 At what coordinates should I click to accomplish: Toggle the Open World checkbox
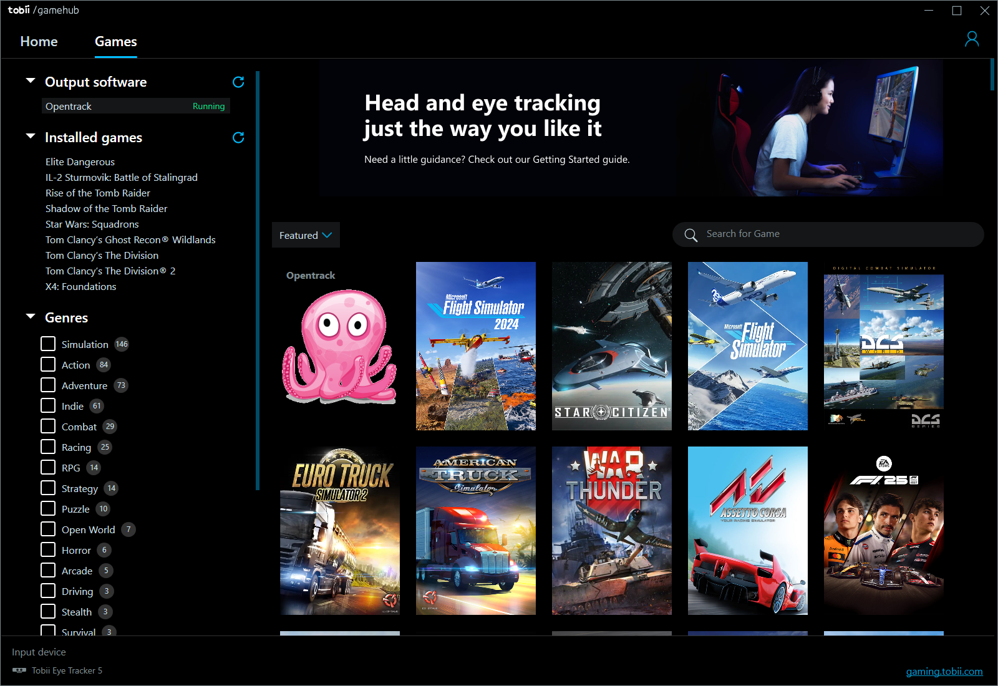point(48,529)
